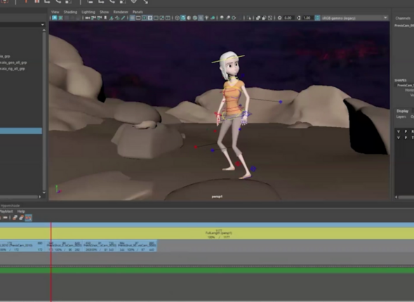This screenshot has height=302, width=414.
Task: Click the Gamma reset icon
Action: (x=298, y=18)
